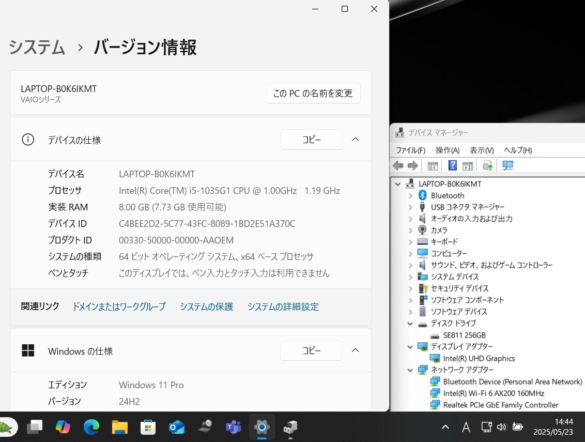Expand the キーボード node
585x442 pixels.
tap(410, 242)
